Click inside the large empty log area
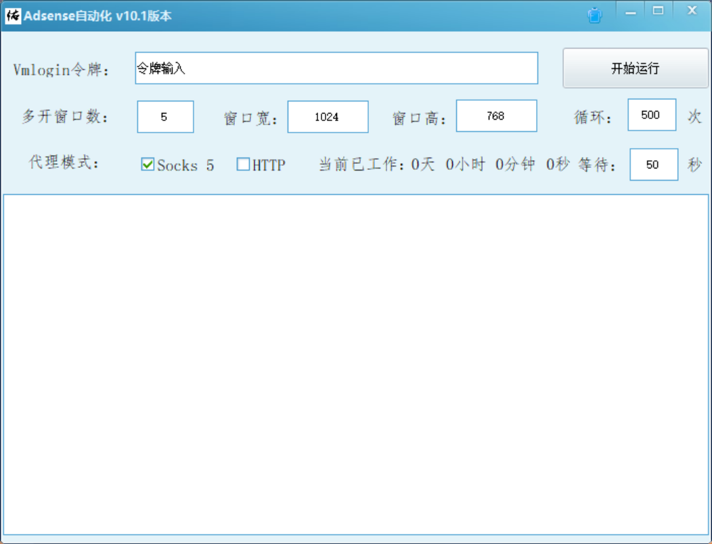 pyautogui.click(x=356, y=365)
